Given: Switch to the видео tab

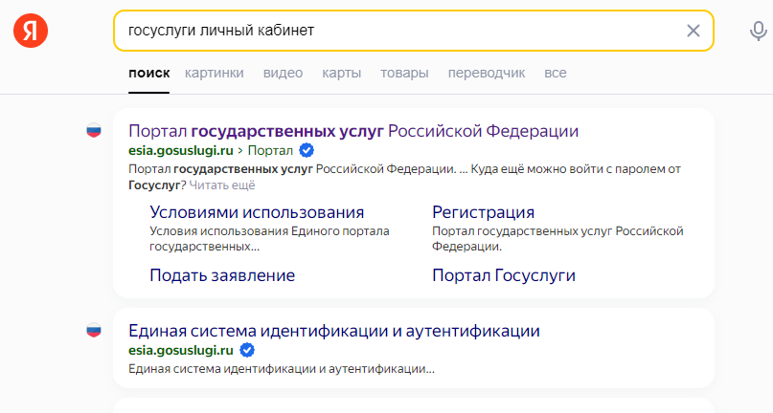Looking at the screenshot, I should click(x=283, y=73).
